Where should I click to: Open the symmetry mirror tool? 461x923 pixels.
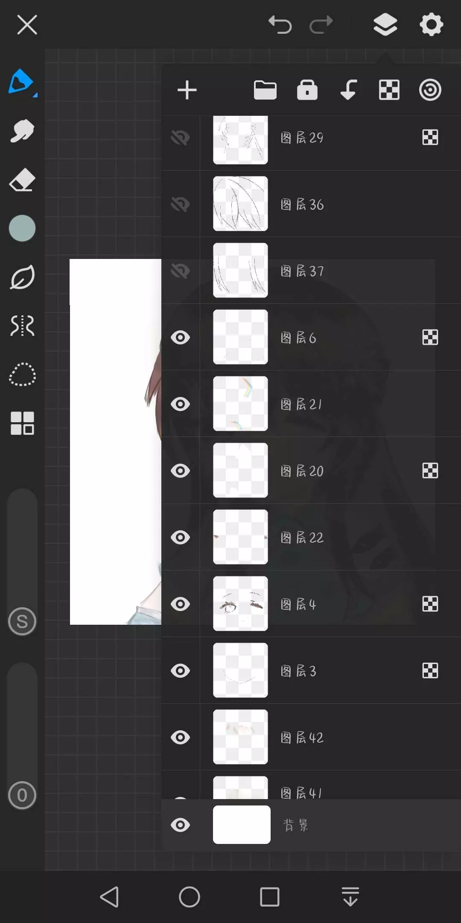pos(22,326)
